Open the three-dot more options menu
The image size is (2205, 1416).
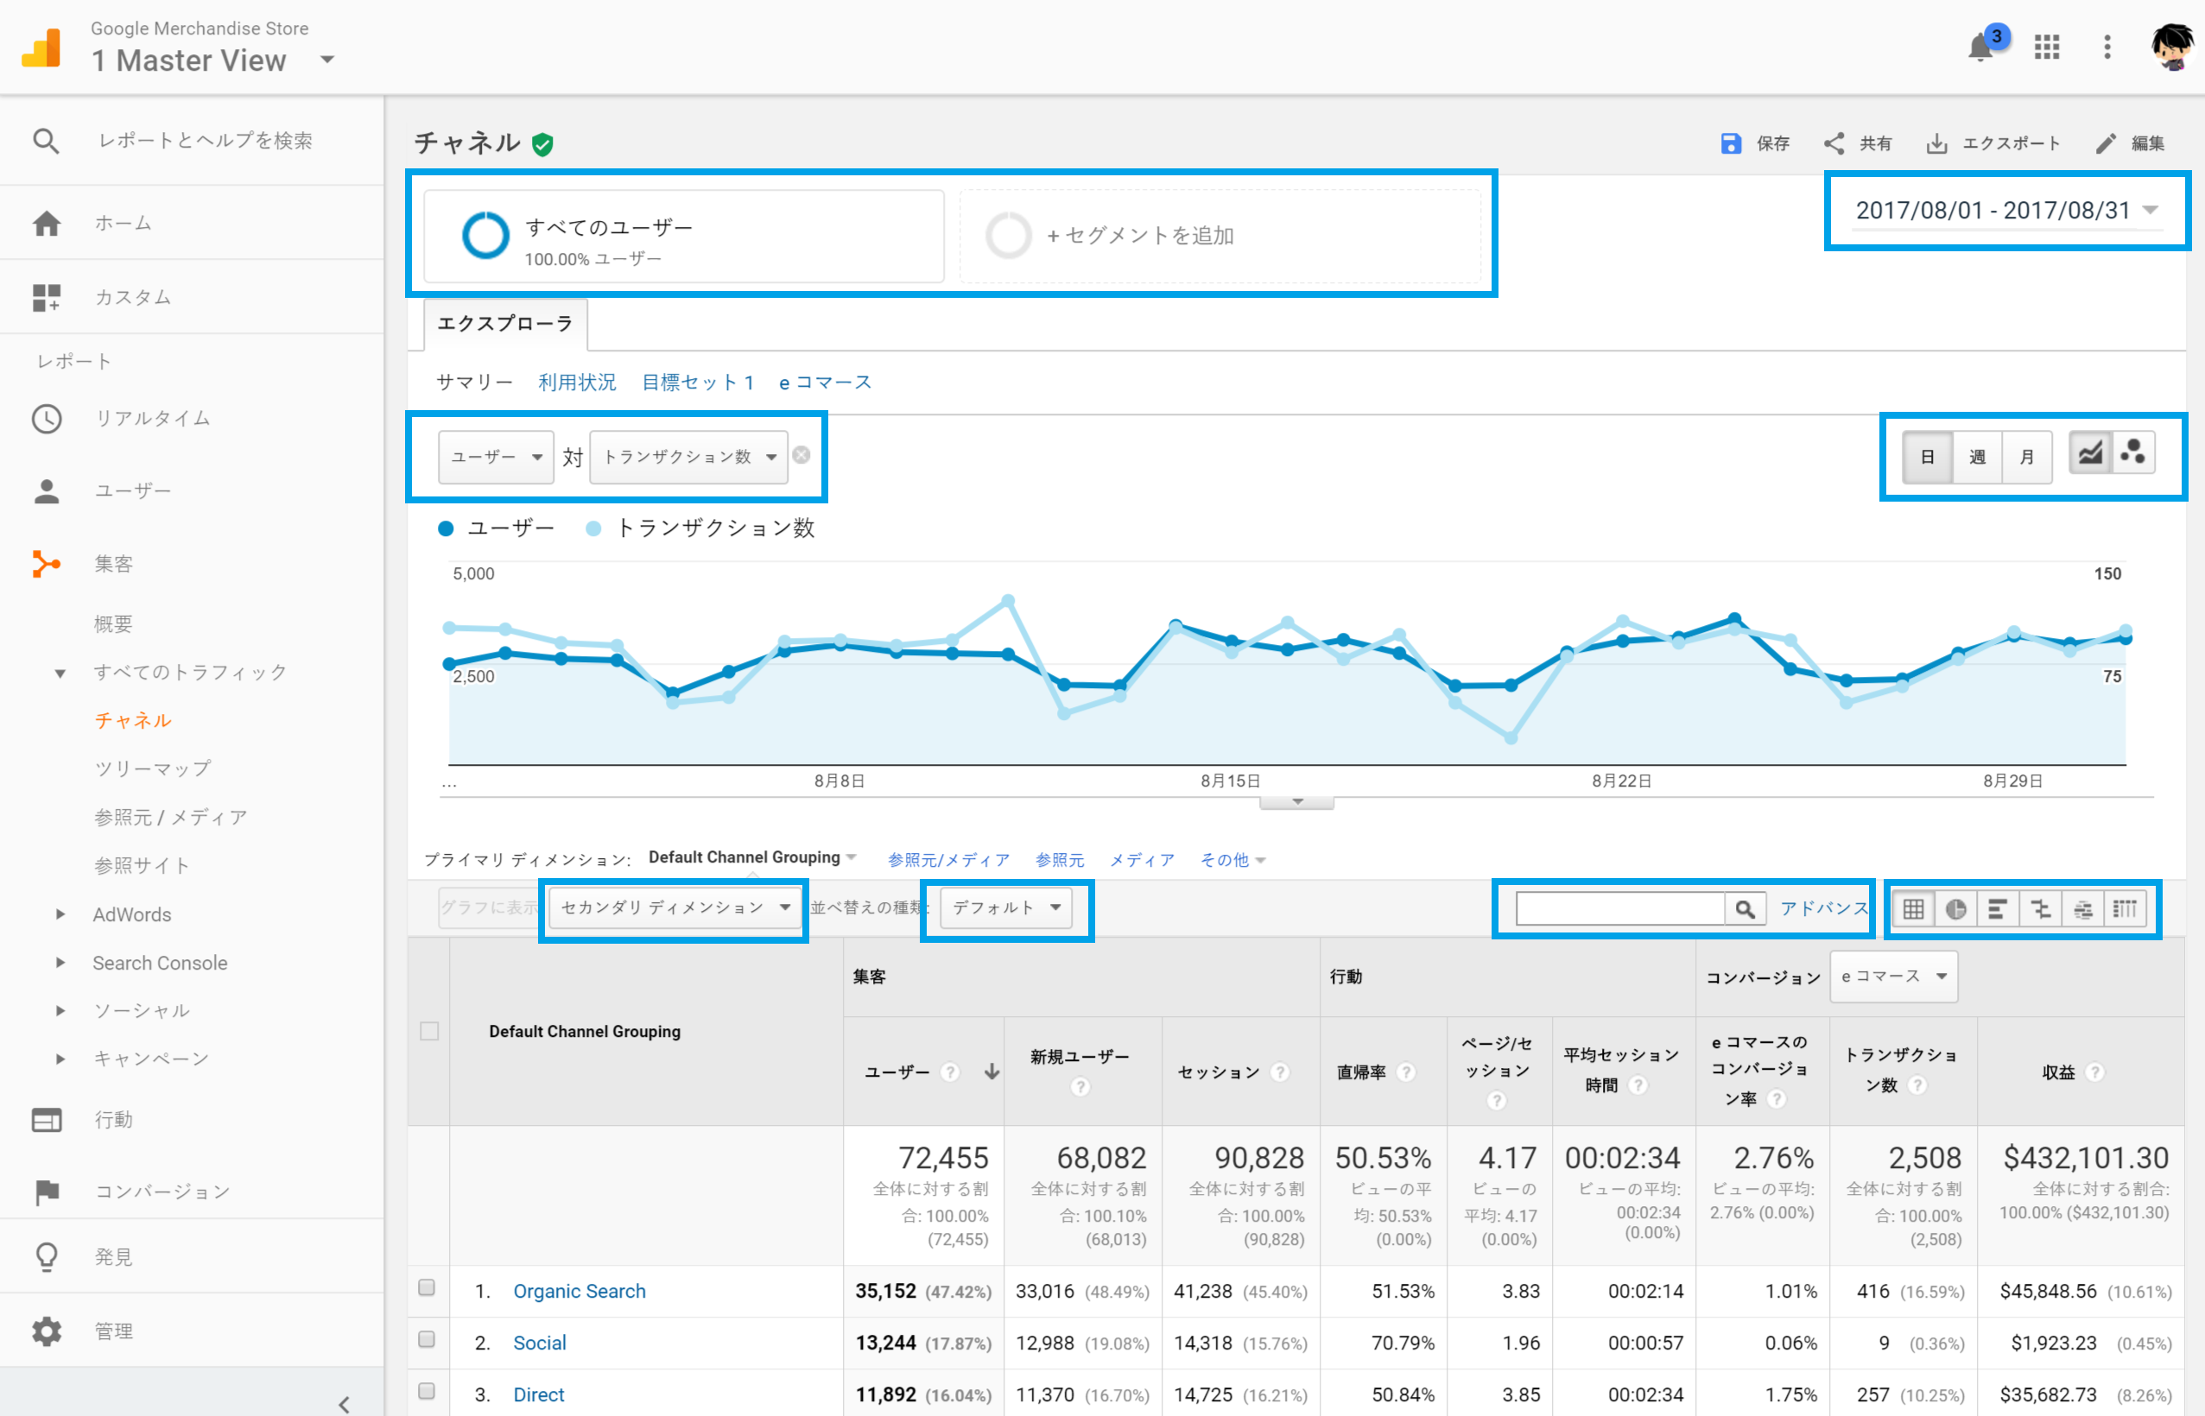pyautogui.click(x=2107, y=46)
